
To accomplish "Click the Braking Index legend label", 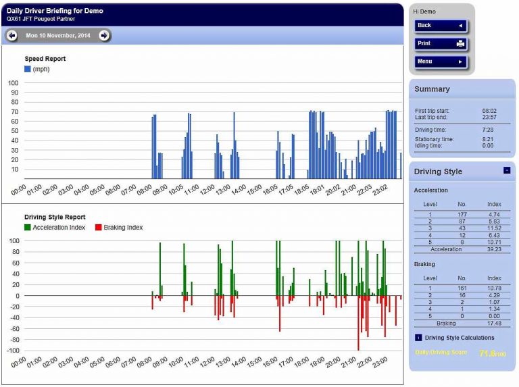I will point(123,227).
